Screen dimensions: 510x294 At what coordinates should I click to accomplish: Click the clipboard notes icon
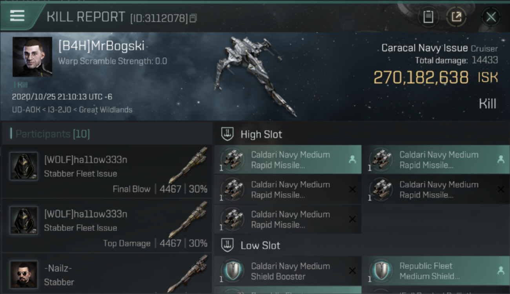point(428,17)
